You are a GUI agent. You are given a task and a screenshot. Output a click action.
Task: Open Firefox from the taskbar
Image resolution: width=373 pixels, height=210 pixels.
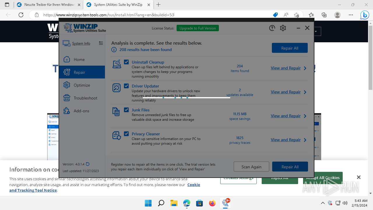(212, 203)
